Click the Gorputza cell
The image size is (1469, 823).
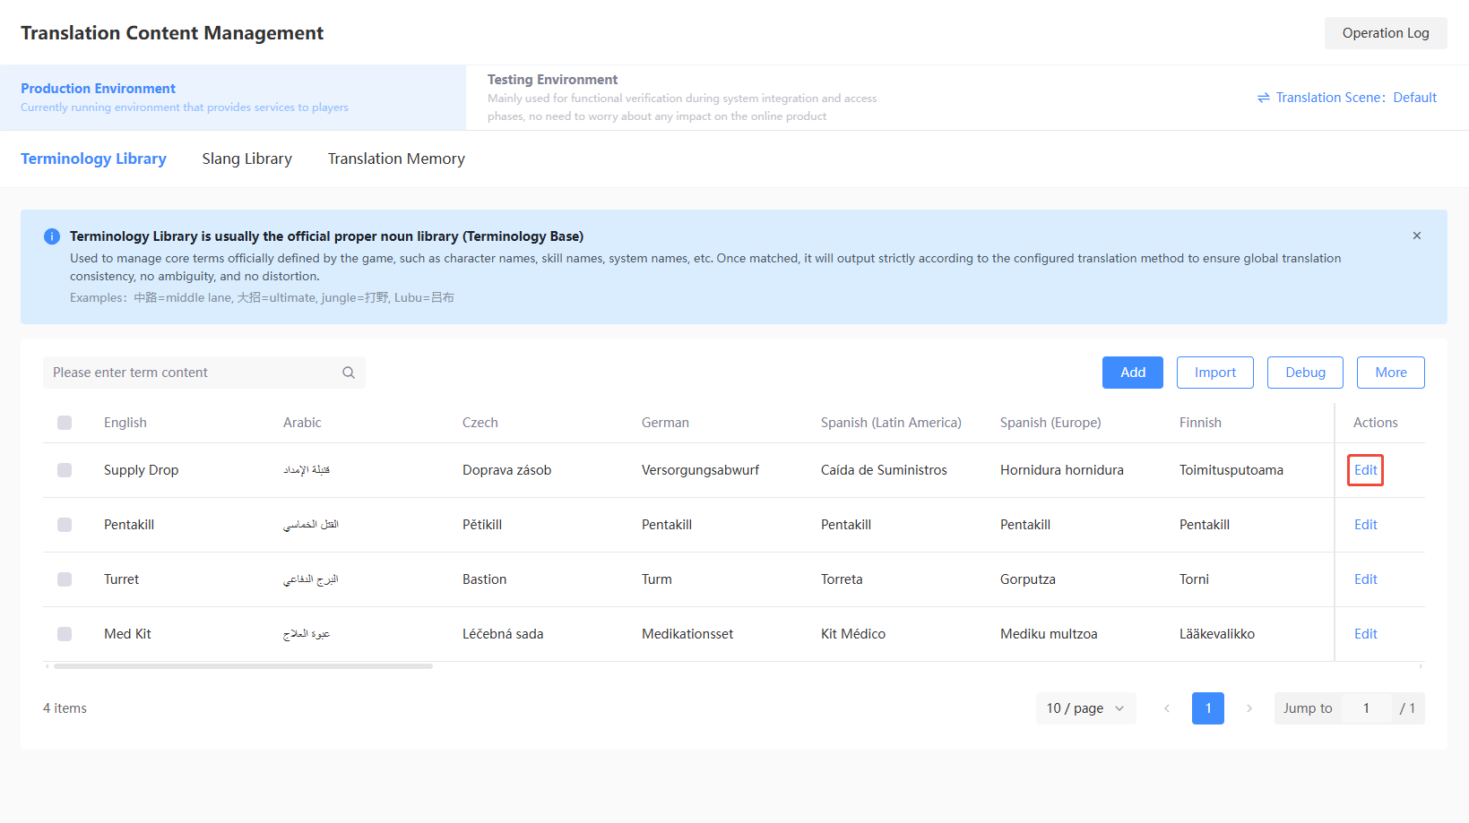click(x=1028, y=579)
